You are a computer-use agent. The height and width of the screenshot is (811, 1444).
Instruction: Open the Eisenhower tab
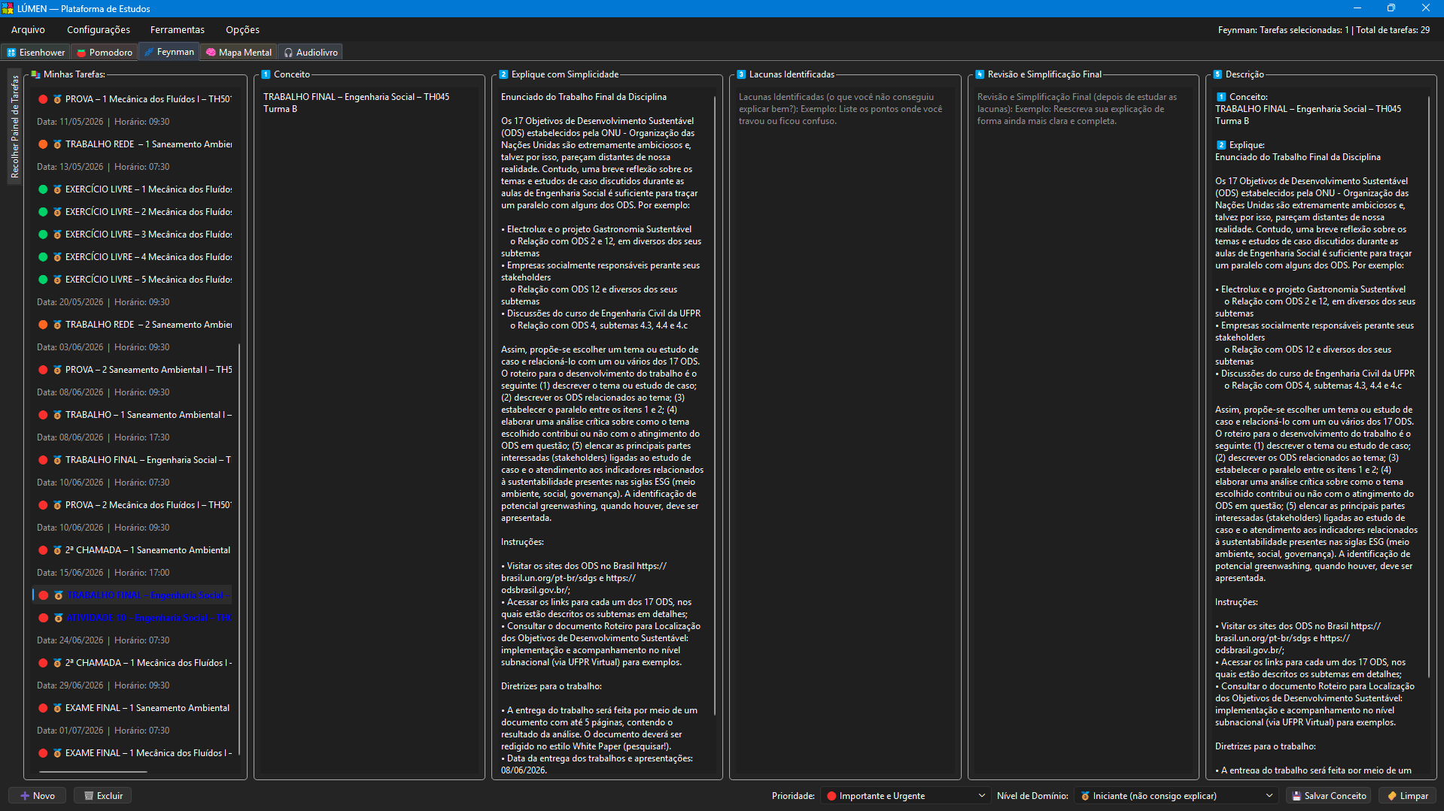click(36, 52)
